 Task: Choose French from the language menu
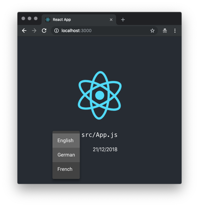click(x=66, y=169)
